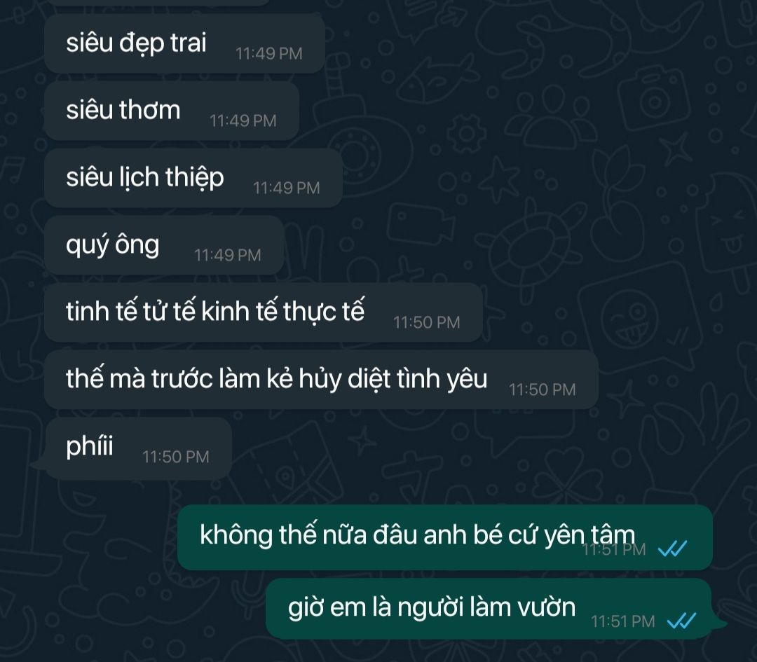Click the 11:51 PM timestamp on 'cứ yên tâm' message
757x662 pixels.
click(614, 550)
